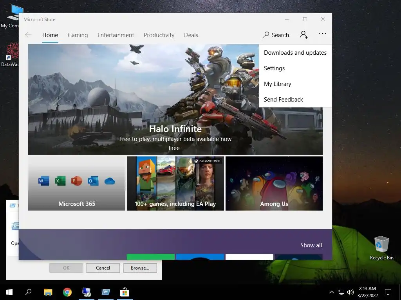The width and height of the screenshot is (401, 300).
Task: Toggle the See more three-dots menu
Action: point(323,34)
